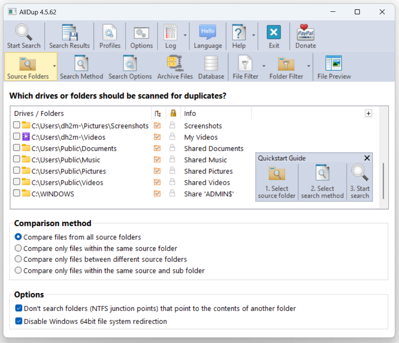399x343 pixels.
Task: Toggle lock icon on Screenshots row
Action: [172, 125]
